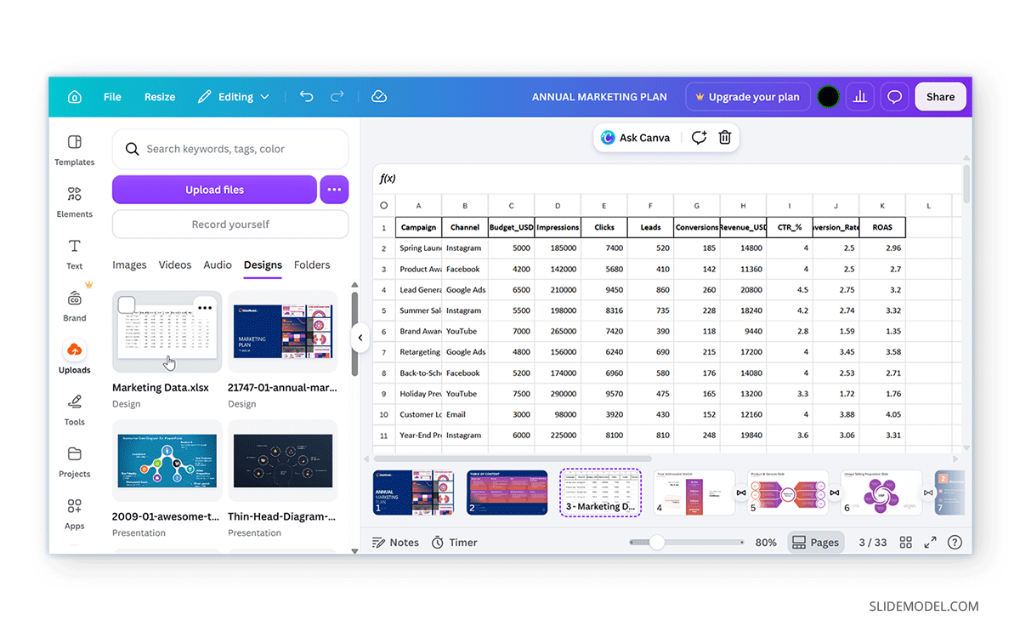1020x632 pixels.
Task: Click Upgrade your plan button
Action: tap(747, 97)
